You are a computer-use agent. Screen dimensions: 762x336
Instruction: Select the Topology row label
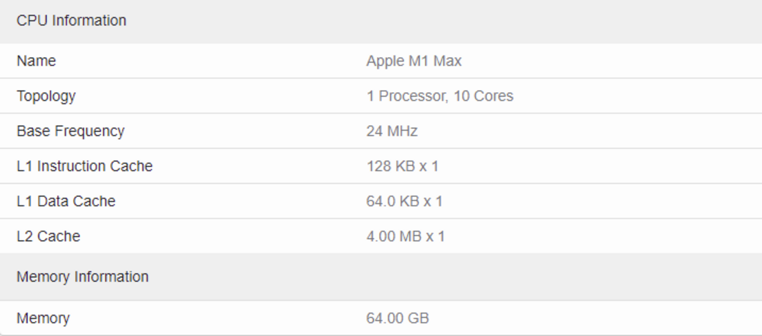tap(46, 96)
